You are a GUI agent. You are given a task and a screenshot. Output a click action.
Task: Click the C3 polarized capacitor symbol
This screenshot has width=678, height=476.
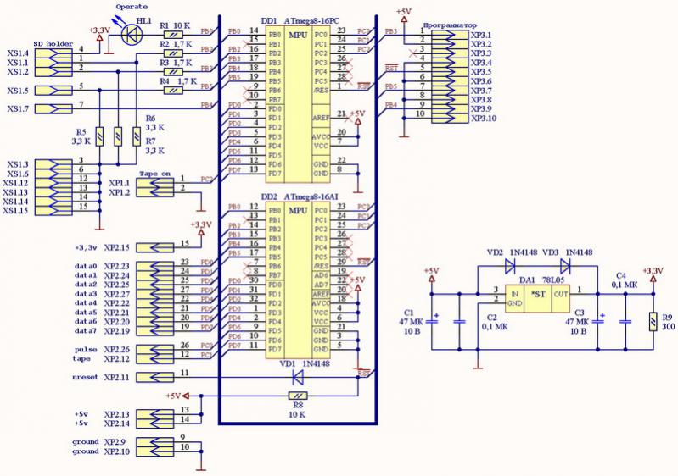602,322
